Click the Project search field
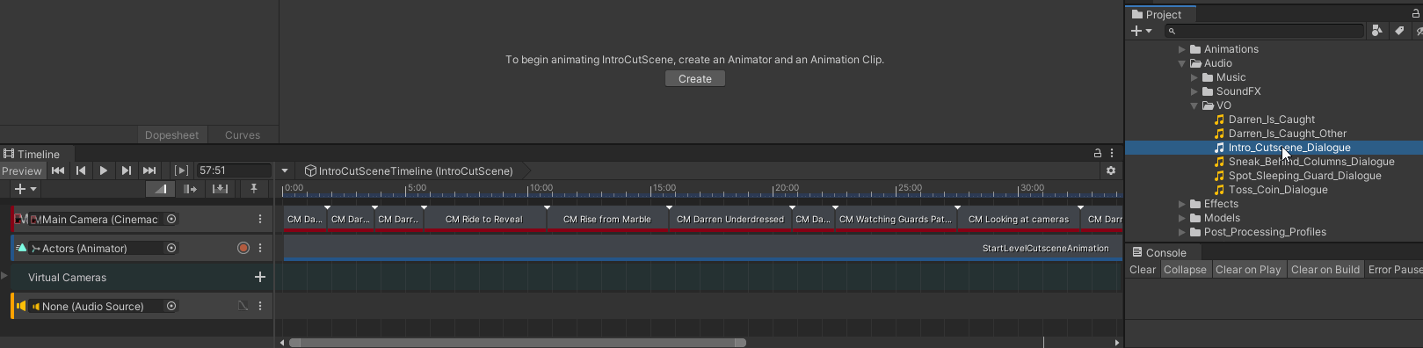The image size is (1423, 348). point(1265,31)
